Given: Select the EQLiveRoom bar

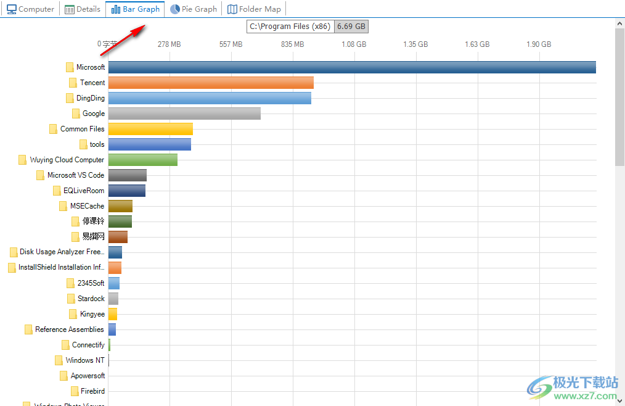Looking at the screenshot, I should click(x=127, y=191).
